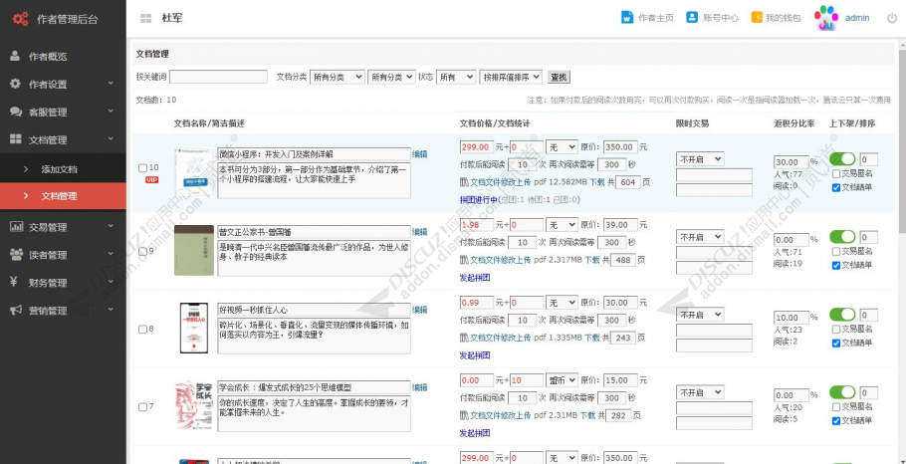This screenshot has width=906, height=464.
Task: Select 文档管理 highlighted submenu item
Action: 63,196
